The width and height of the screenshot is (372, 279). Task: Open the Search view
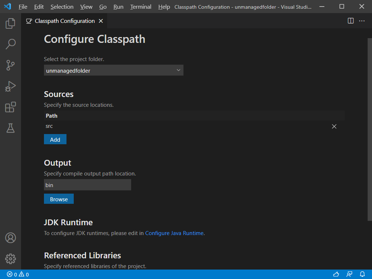coord(10,44)
